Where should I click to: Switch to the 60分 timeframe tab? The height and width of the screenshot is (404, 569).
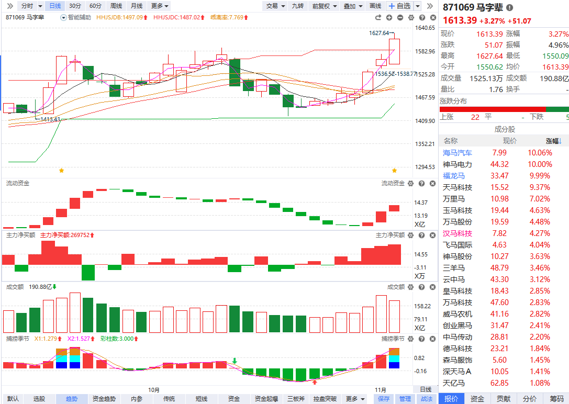[95, 6]
